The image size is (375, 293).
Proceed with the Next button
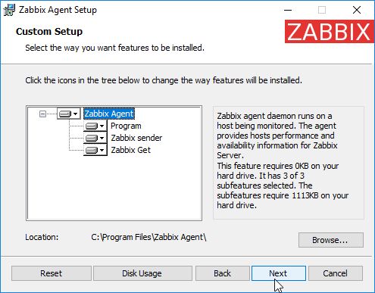point(279,273)
